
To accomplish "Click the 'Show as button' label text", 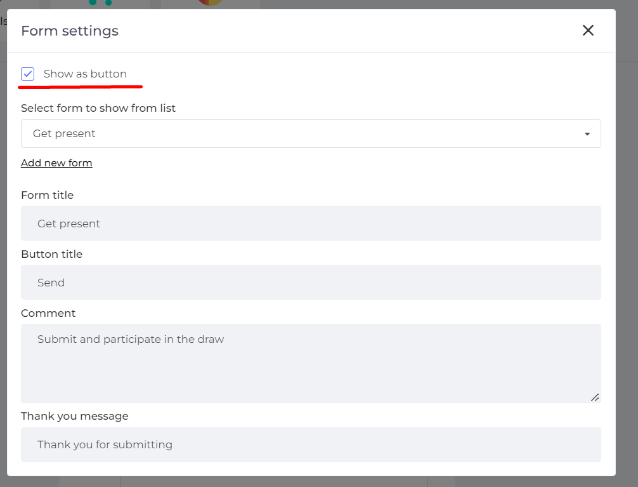I will [85, 74].
